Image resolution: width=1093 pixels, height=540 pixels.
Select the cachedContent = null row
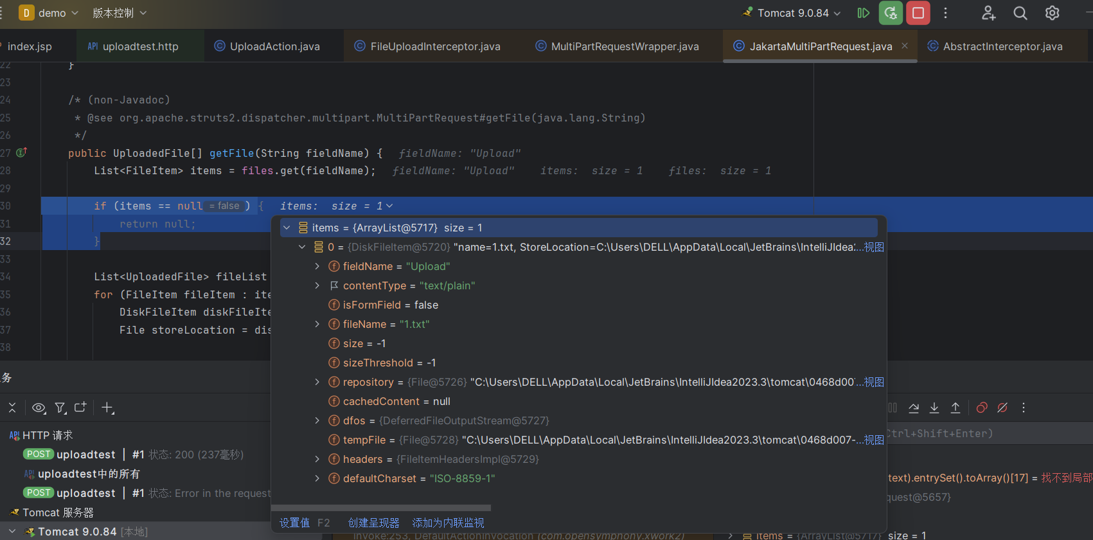(x=579, y=401)
